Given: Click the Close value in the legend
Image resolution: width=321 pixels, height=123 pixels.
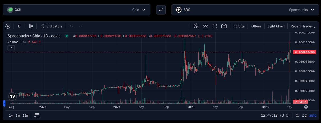Looking at the screenshot, I should coord(160,36).
